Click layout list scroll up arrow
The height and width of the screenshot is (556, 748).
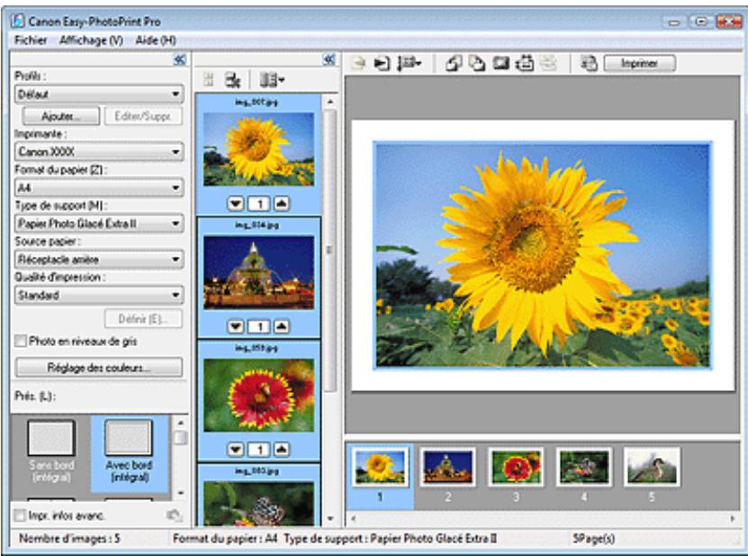181,423
